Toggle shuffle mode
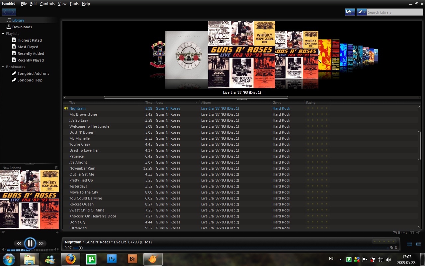The height and width of the screenshot is (266, 425). 409,244
